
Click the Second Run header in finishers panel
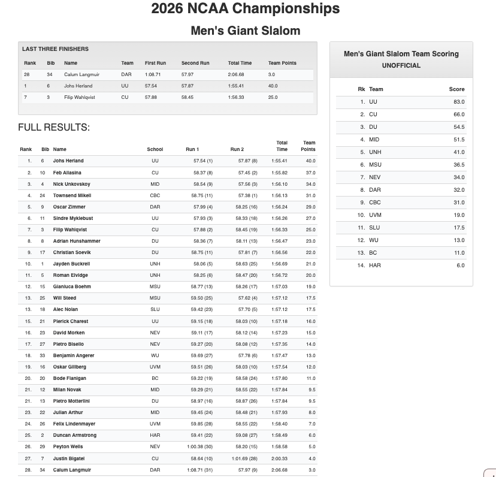click(195, 63)
